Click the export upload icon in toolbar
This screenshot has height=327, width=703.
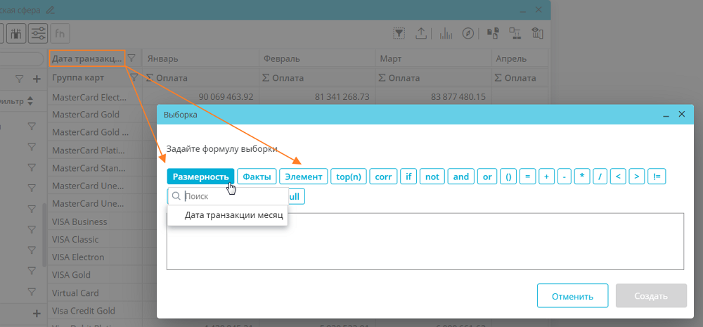coord(421,33)
